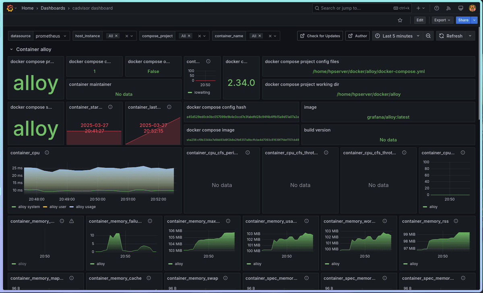Clear all compose_project filter values
The image size is (483, 293).
[199, 36]
